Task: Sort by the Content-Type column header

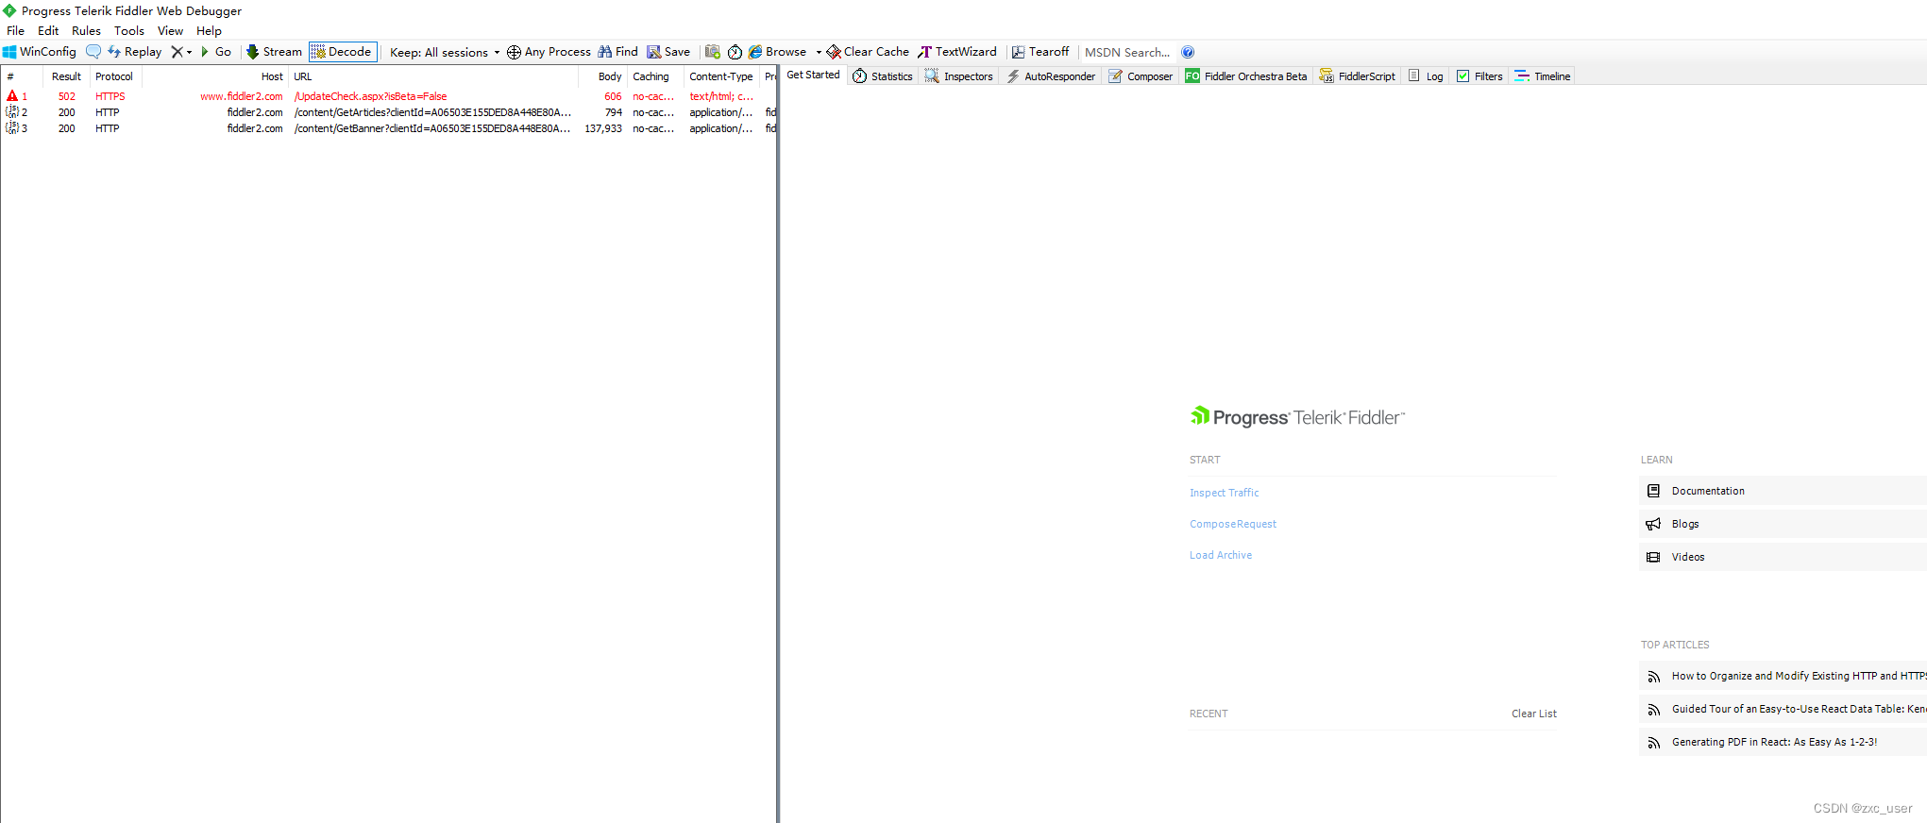Action: (721, 76)
